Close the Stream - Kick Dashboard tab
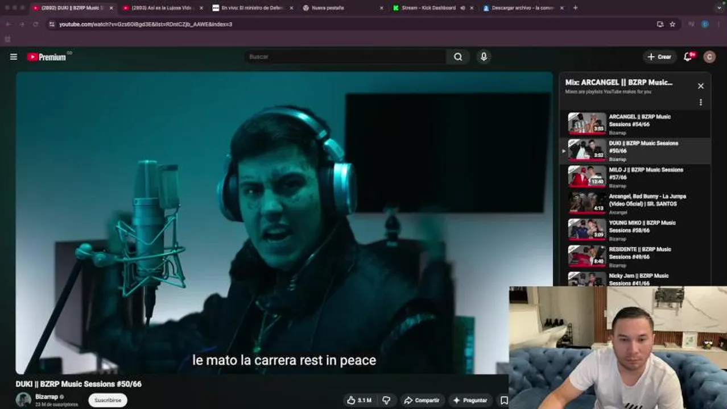Image resolution: width=727 pixels, height=409 pixels. 472,8
